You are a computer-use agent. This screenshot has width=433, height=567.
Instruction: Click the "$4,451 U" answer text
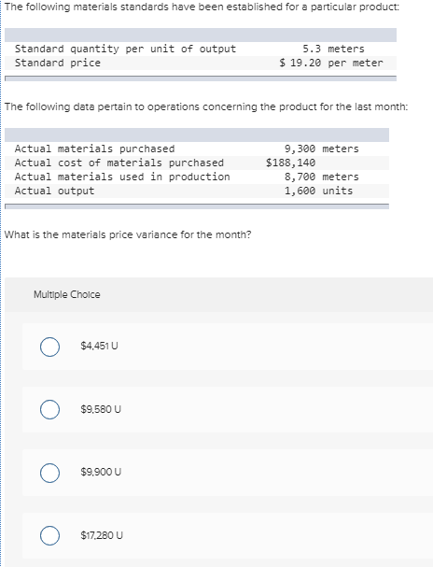click(x=99, y=346)
